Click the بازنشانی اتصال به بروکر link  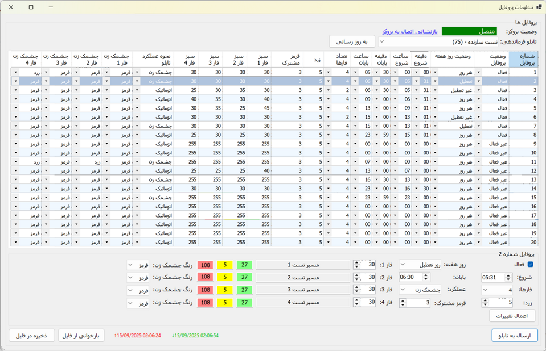[x=409, y=31]
